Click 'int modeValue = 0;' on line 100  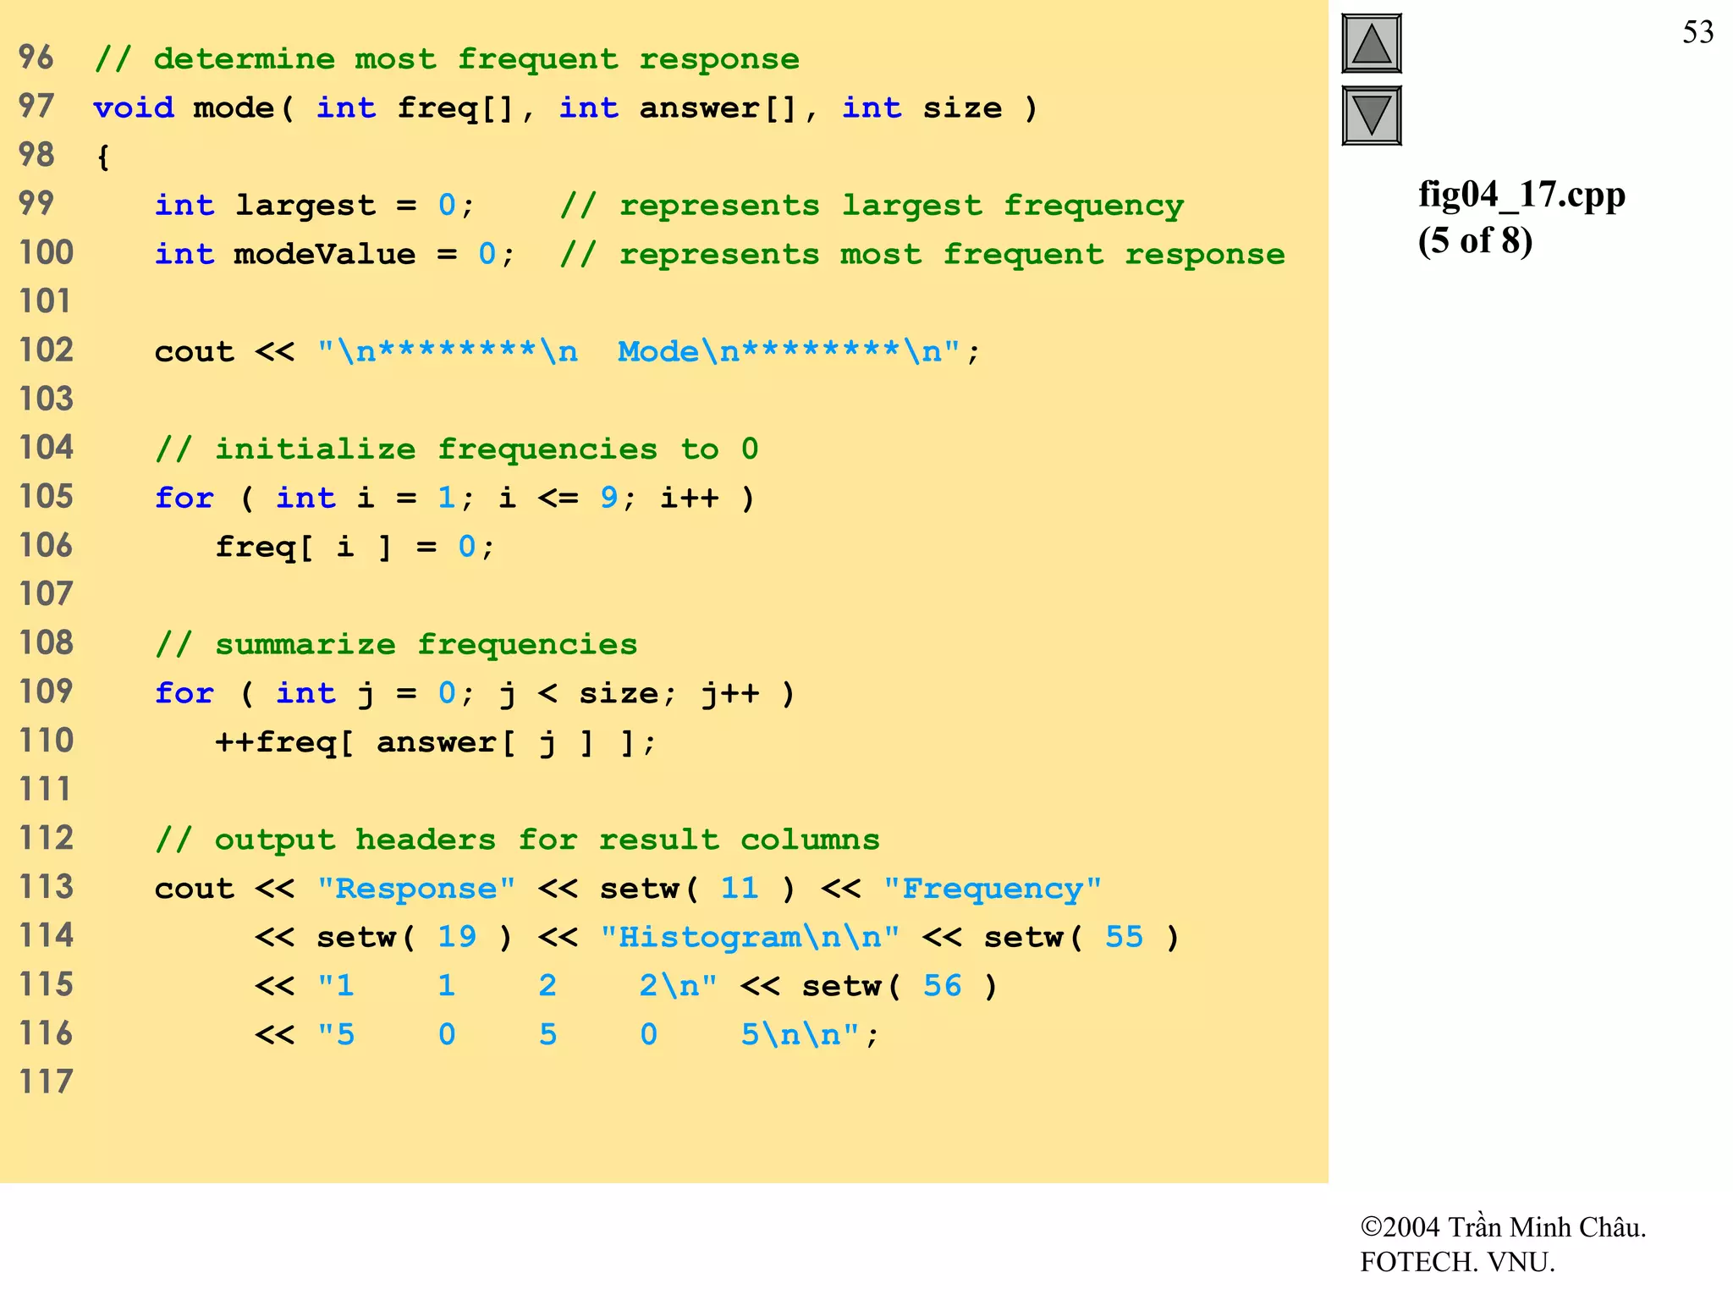coord(334,255)
